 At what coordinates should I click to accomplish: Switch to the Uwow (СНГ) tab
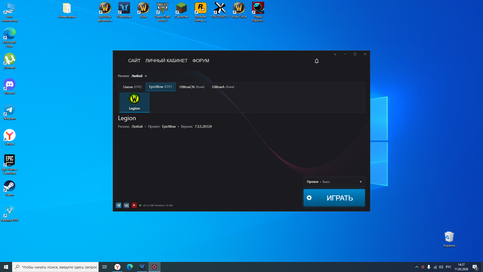132,87
